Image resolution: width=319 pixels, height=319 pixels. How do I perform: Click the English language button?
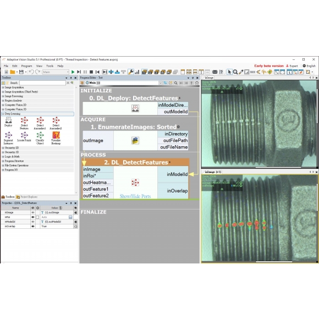[309, 66]
